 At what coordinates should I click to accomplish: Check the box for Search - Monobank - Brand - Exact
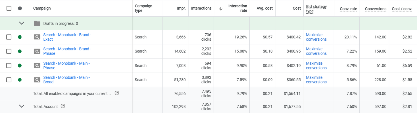[x=9, y=37]
